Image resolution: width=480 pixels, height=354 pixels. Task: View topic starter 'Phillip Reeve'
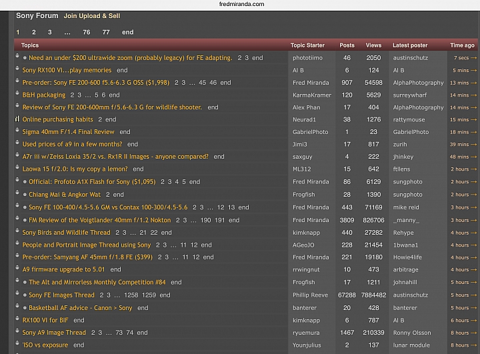pyautogui.click(x=310, y=295)
